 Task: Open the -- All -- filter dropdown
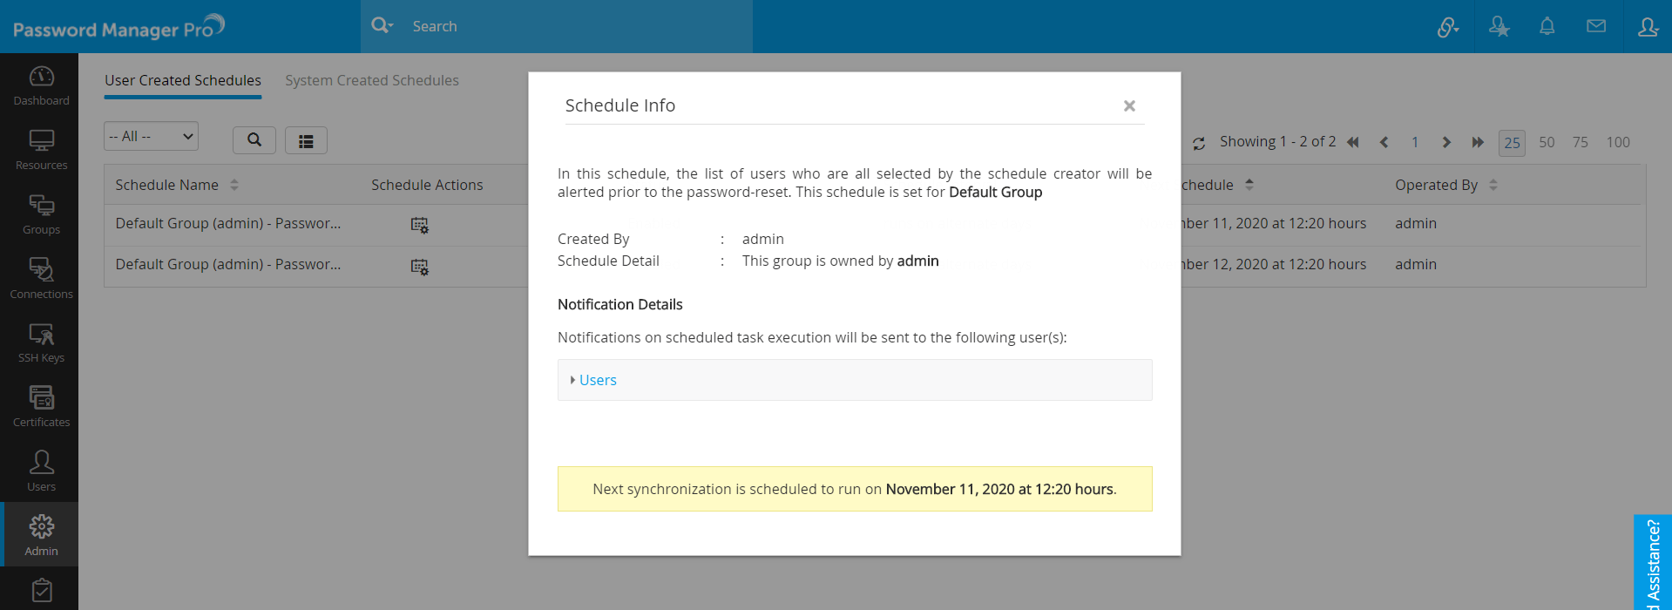tap(151, 136)
